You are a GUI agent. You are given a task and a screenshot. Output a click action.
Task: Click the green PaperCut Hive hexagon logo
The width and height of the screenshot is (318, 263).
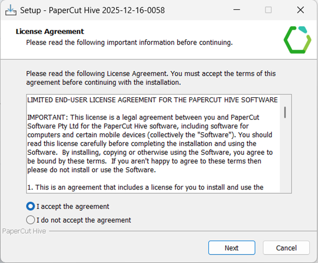[x=297, y=40]
